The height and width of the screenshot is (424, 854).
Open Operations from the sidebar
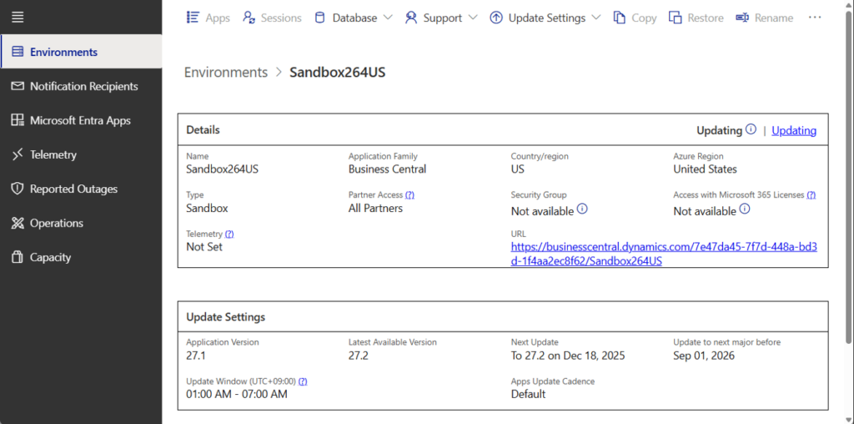coord(56,223)
